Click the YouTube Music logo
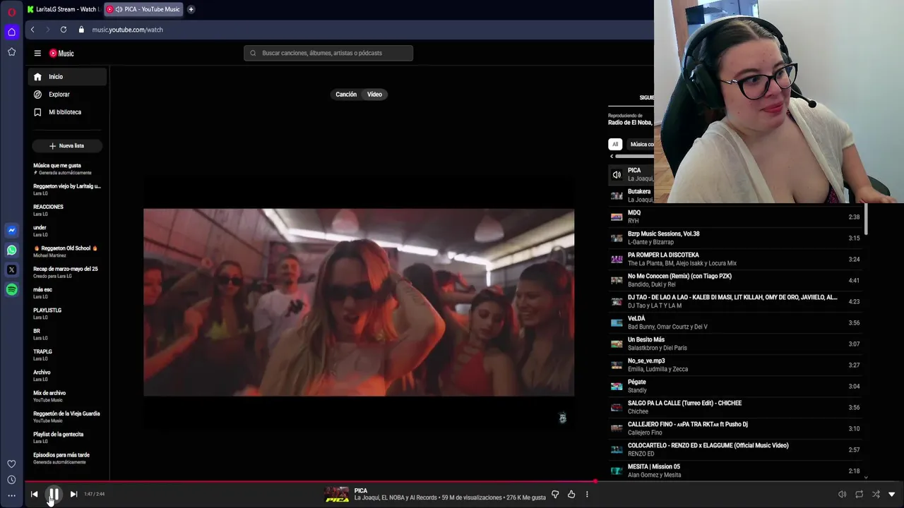Viewport: 904px width, 508px height. click(x=61, y=53)
